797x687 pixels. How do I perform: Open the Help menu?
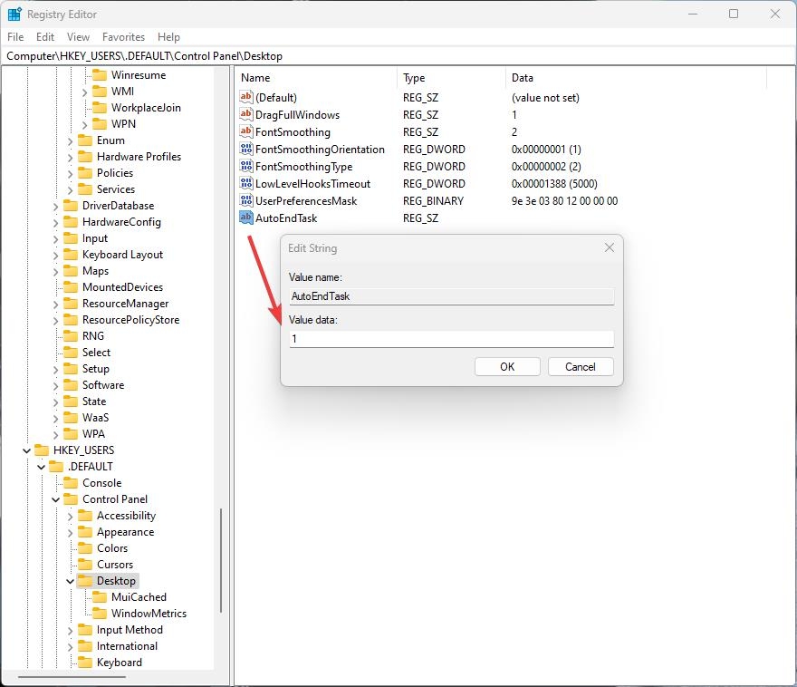(168, 37)
